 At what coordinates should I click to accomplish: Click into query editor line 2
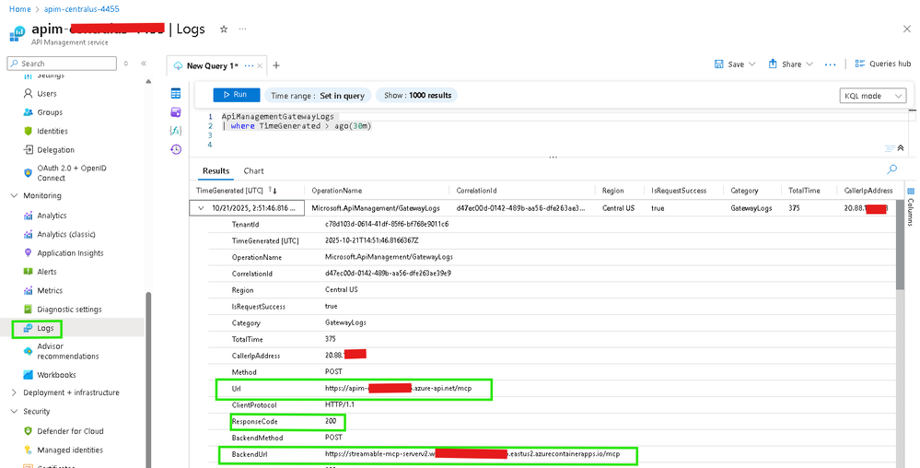pyautogui.click(x=297, y=125)
